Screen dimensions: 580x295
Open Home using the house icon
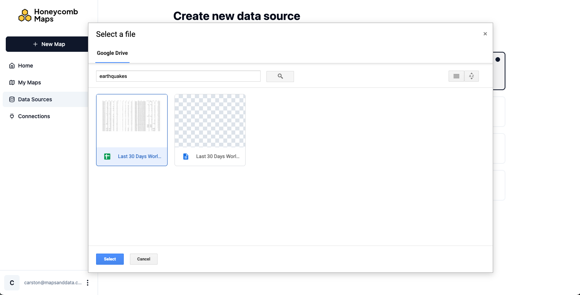coord(12,65)
